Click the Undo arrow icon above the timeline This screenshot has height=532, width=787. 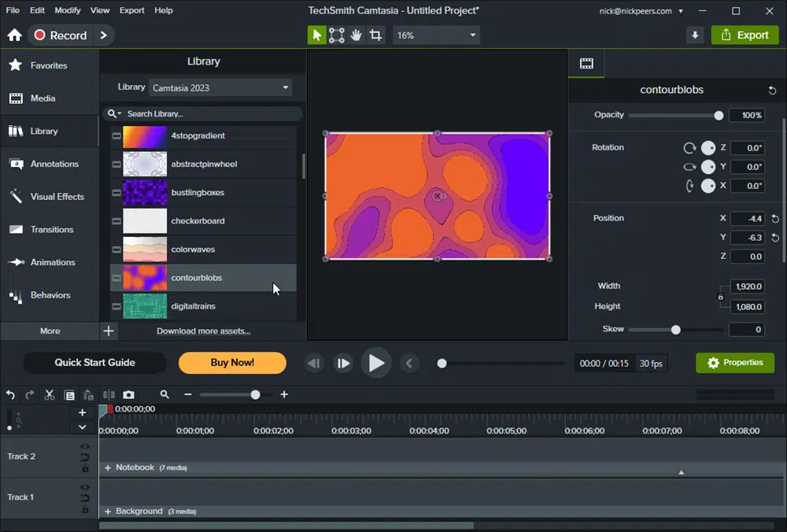pos(10,394)
